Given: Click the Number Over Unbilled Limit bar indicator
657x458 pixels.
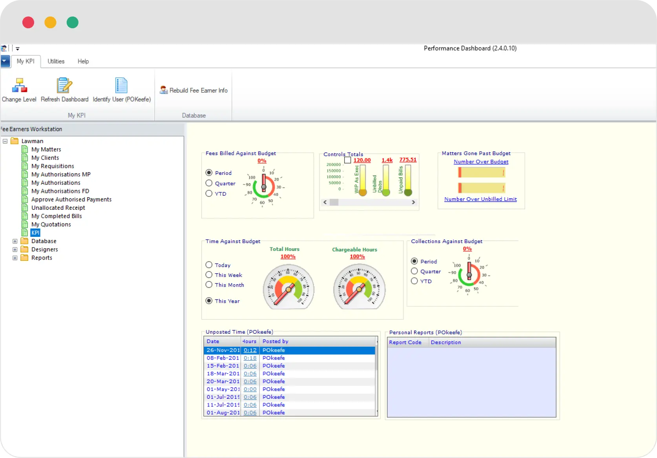Looking at the screenshot, I should point(482,187).
